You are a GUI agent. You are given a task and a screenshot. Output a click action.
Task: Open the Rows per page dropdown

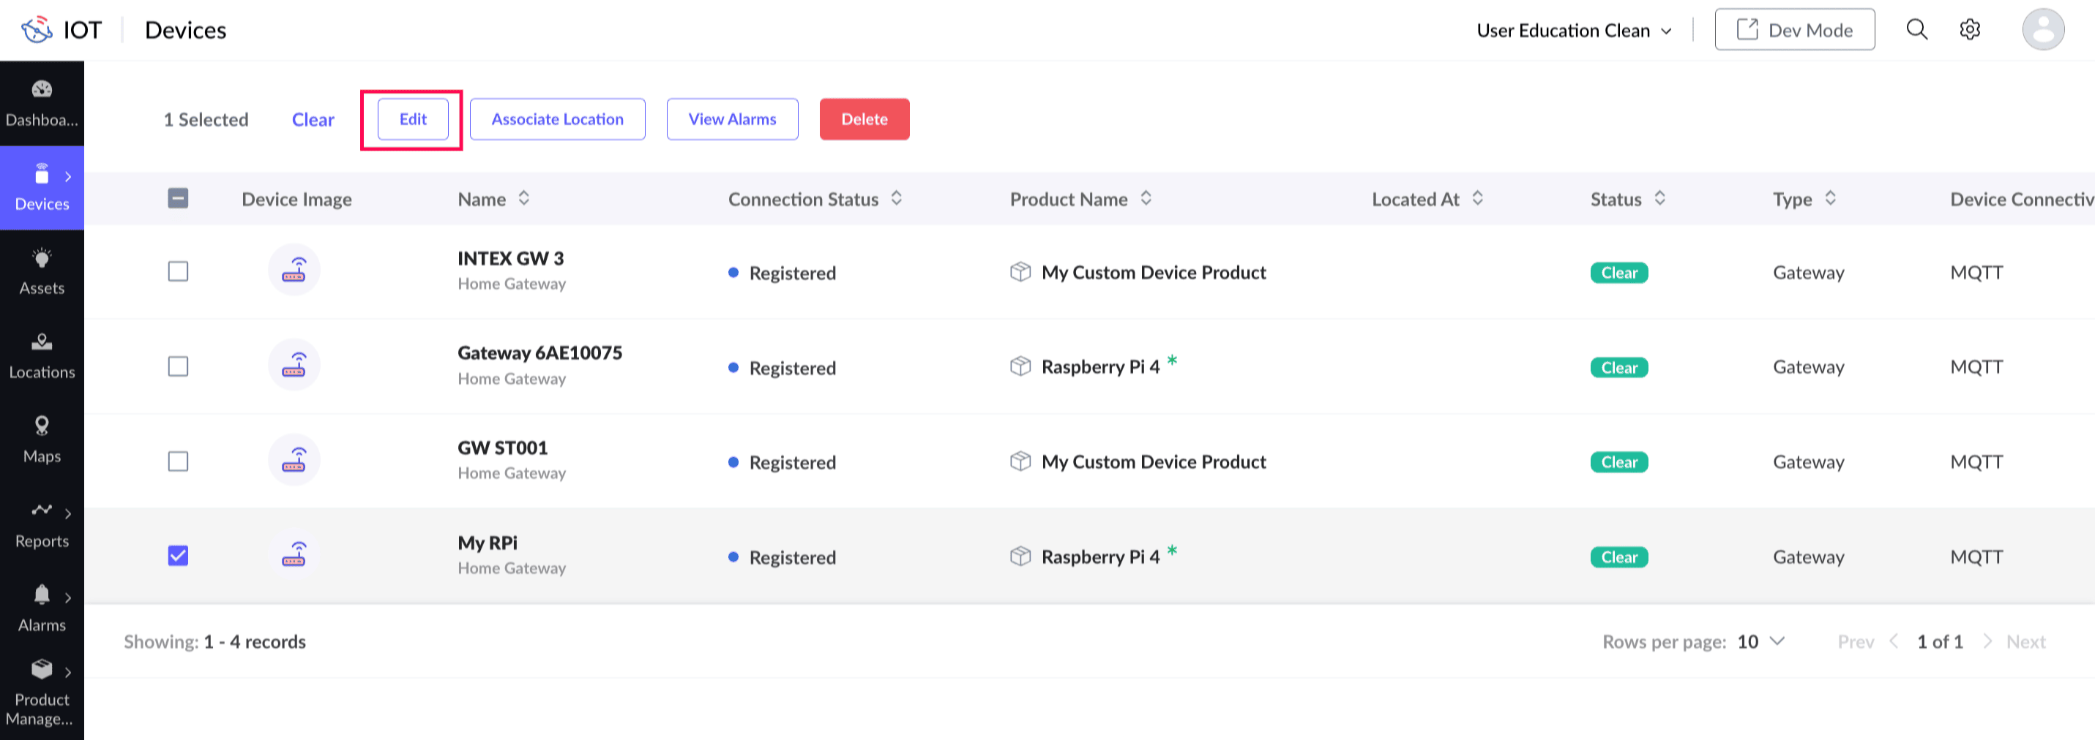tap(1760, 642)
